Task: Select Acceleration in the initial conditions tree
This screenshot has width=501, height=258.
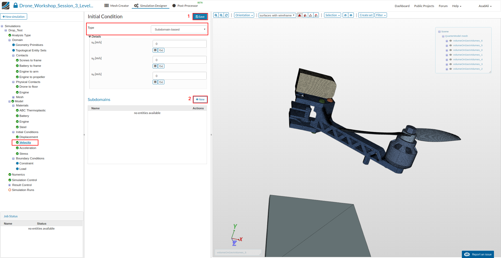Action: coord(28,148)
